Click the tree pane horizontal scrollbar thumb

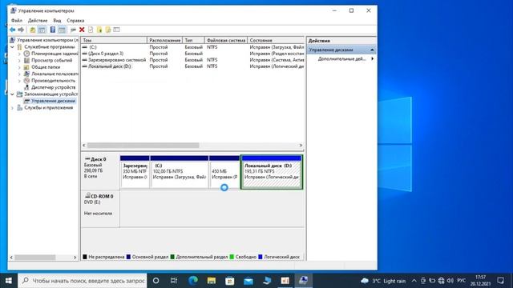(35, 258)
